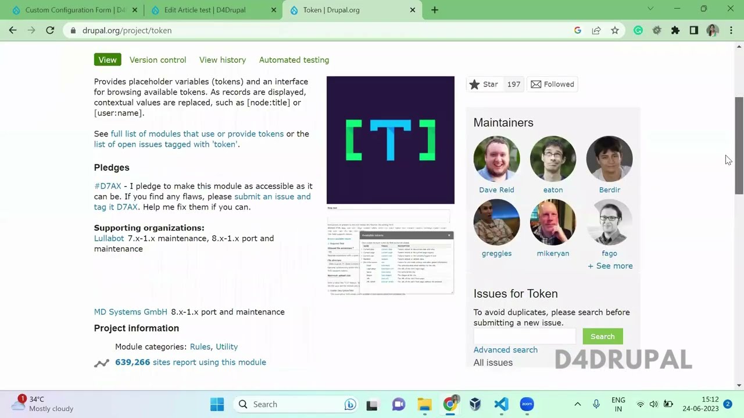Click the Token logo image
This screenshot has width=744, height=418.
[391, 140]
